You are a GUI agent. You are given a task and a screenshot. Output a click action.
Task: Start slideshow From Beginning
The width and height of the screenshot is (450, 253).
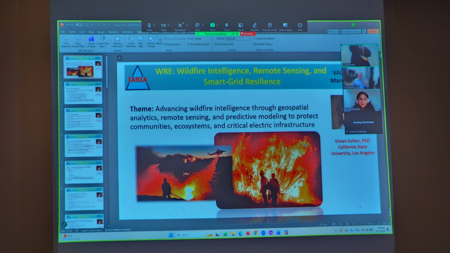tap(66, 40)
